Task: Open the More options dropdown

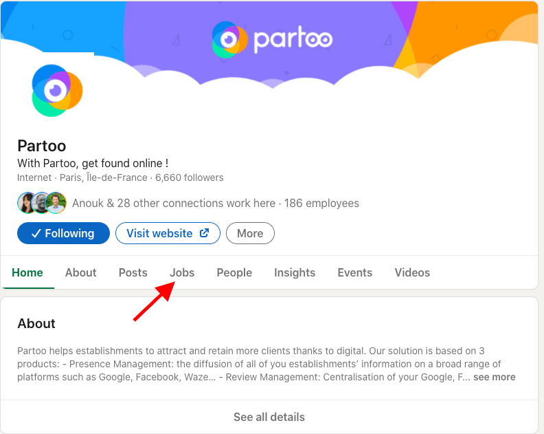Action: [250, 233]
